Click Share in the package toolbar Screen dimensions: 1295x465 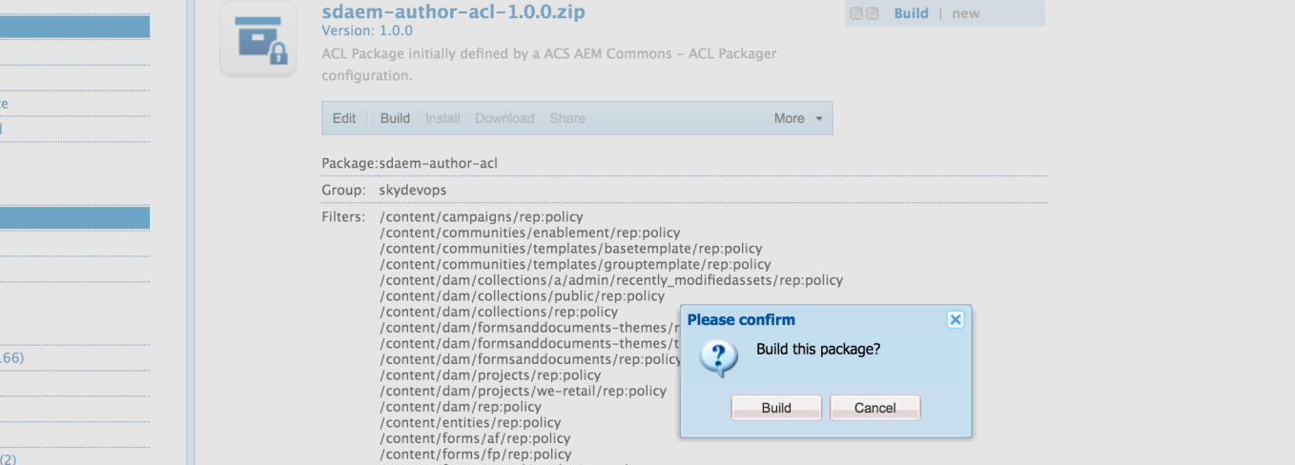567,118
